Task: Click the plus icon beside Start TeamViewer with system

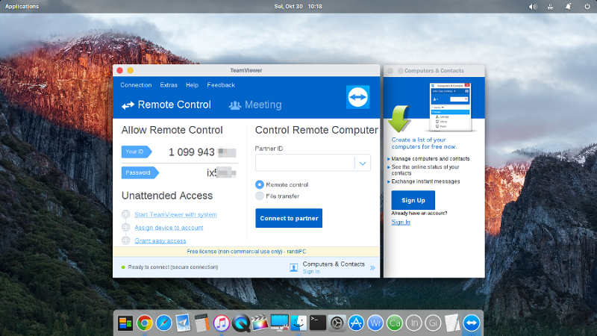Action: point(125,214)
